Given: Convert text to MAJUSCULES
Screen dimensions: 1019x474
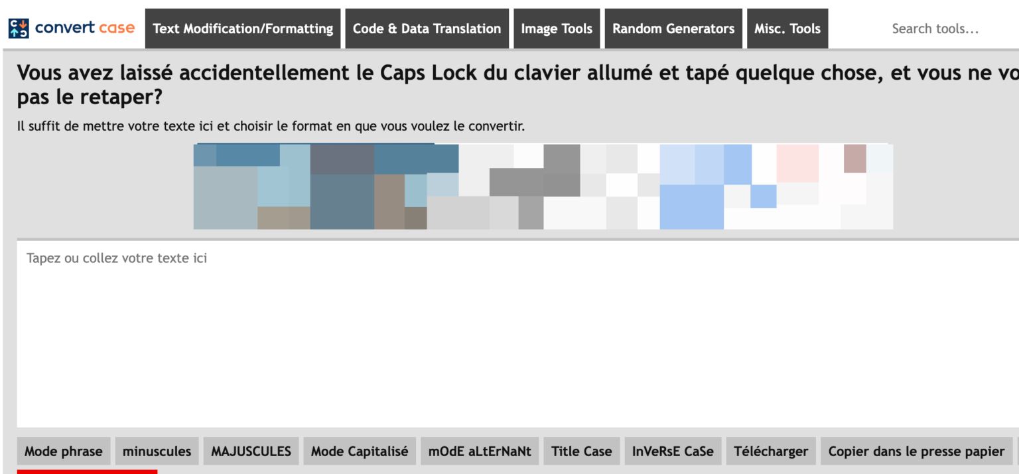Looking at the screenshot, I should point(251,451).
